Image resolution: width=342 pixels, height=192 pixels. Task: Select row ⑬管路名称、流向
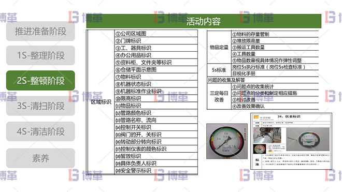pos(156,120)
